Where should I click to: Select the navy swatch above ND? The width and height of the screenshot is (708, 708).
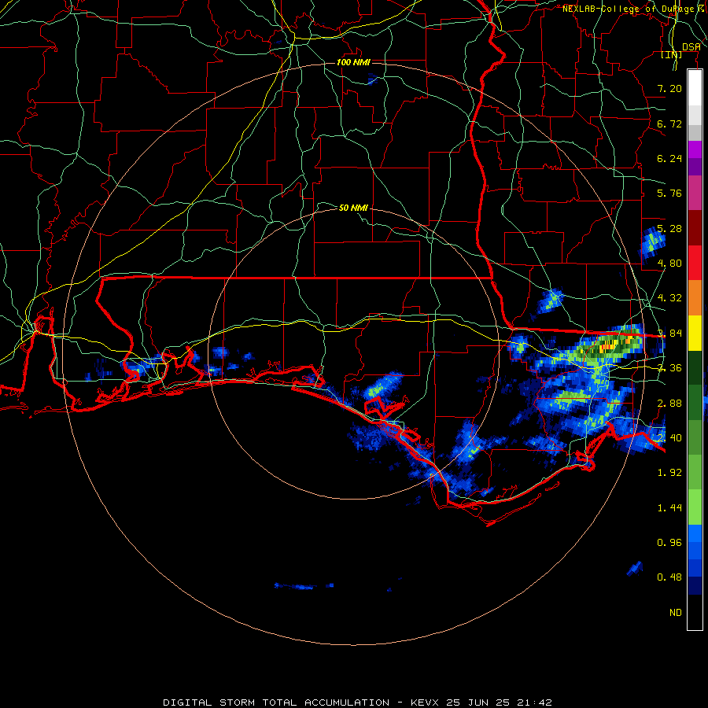click(695, 585)
